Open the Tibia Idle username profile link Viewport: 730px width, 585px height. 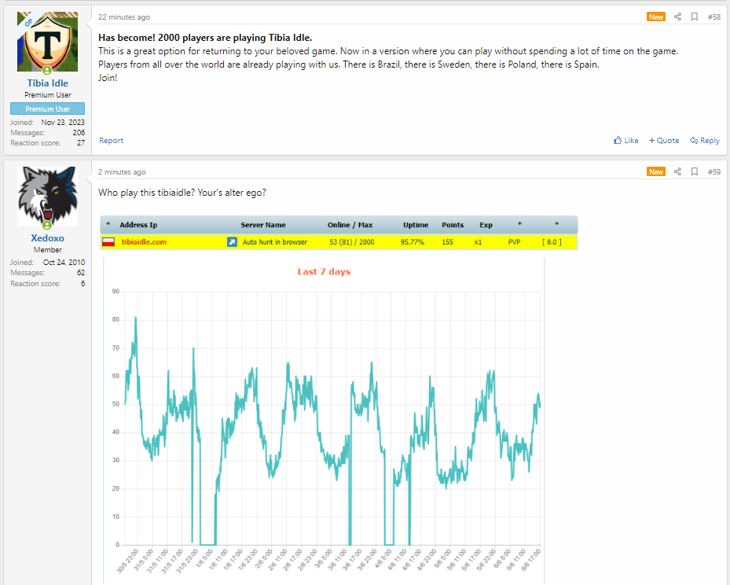47,83
